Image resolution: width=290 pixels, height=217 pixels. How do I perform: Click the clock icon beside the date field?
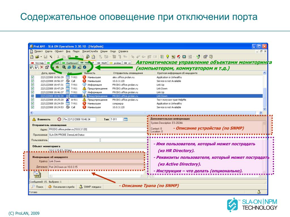pyautogui.click(x=59, y=120)
